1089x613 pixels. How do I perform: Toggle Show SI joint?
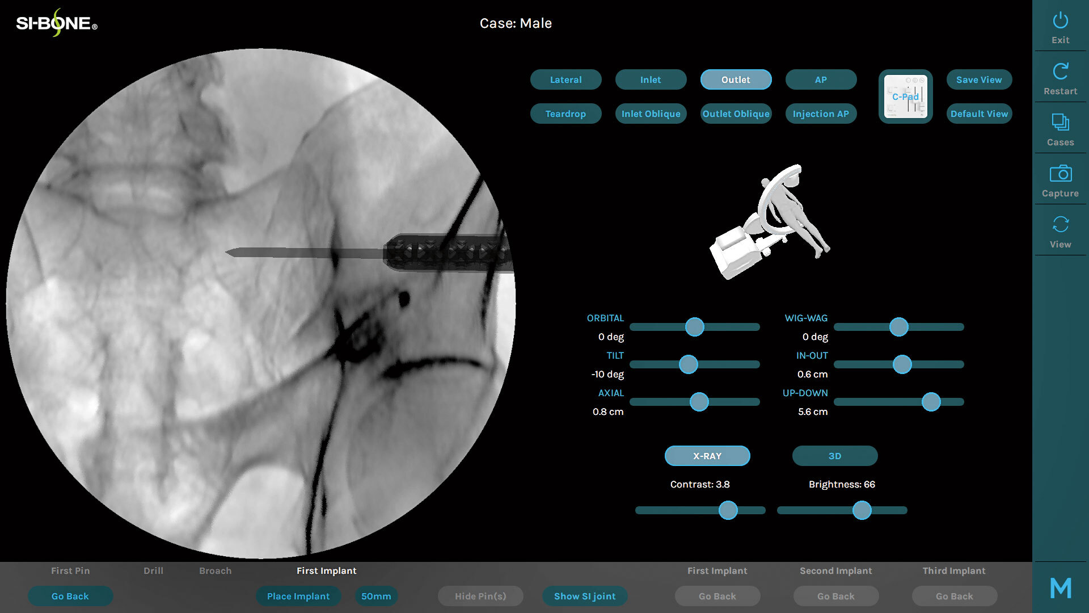[584, 596]
